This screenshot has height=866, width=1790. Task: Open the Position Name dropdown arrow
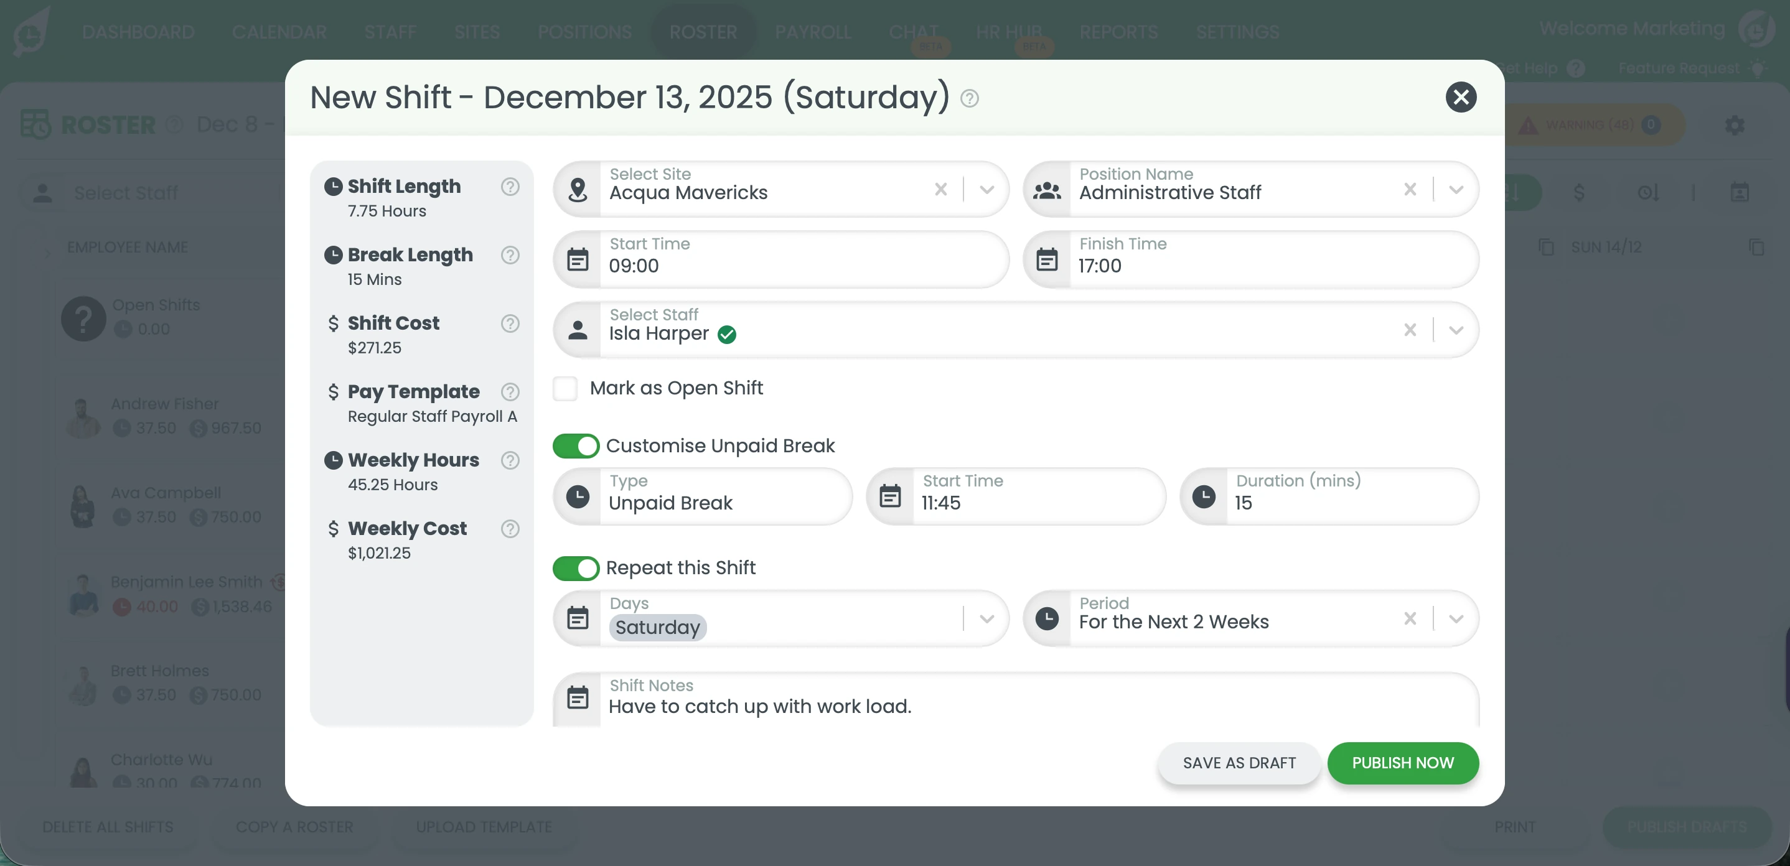[1456, 189]
